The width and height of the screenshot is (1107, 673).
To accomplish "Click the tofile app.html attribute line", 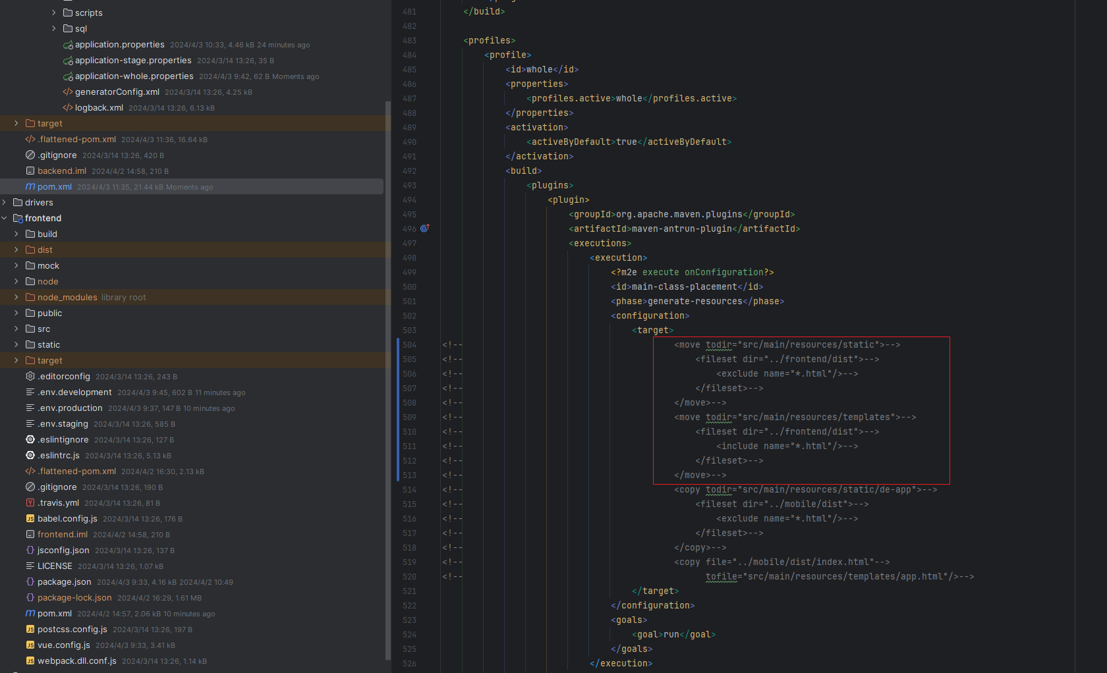I will (x=839, y=576).
